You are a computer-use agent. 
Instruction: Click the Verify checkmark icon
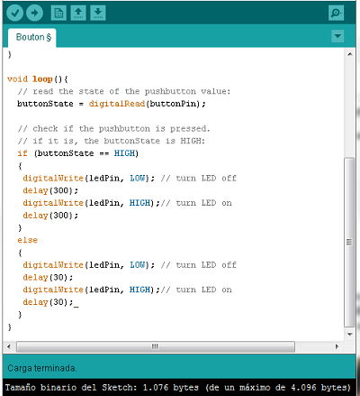[14, 13]
